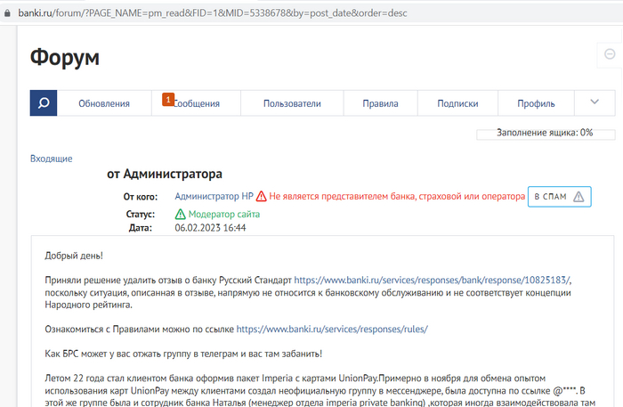Click the Дата: label
This screenshot has width=623, height=407.
click(141, 228)
